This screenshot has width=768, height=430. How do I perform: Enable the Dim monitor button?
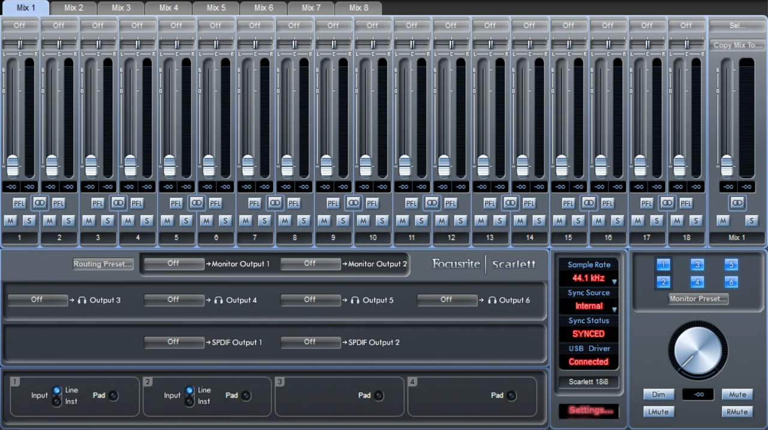[658, 395]
